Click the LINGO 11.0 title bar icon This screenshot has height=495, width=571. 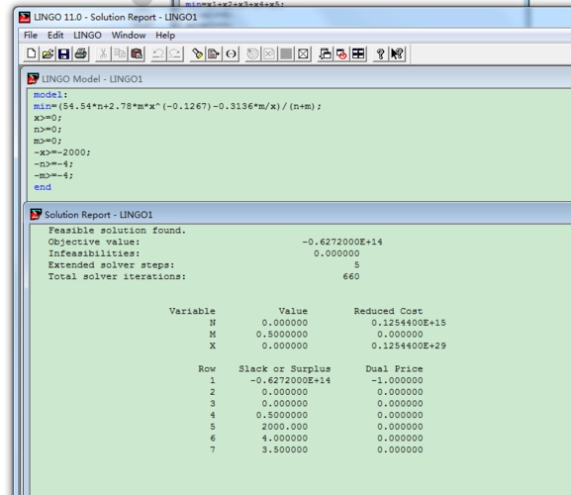[25, 17]
